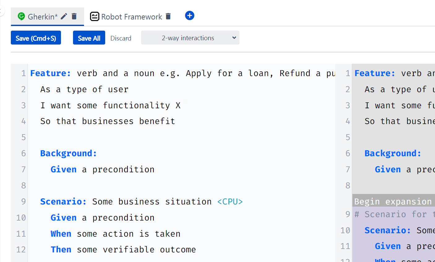Viewport: 435px width, 262px height.
Task: Edit the Gherkin tab name with pencil icon
Action: pyautogui.click(x=64, y=16)
